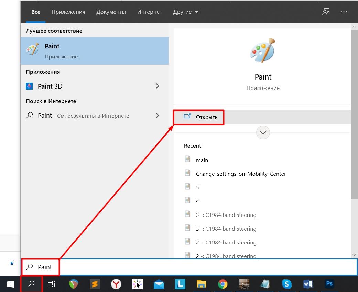Switch to the Документы tab
The image size is (358, 292).
click(111, 12)
